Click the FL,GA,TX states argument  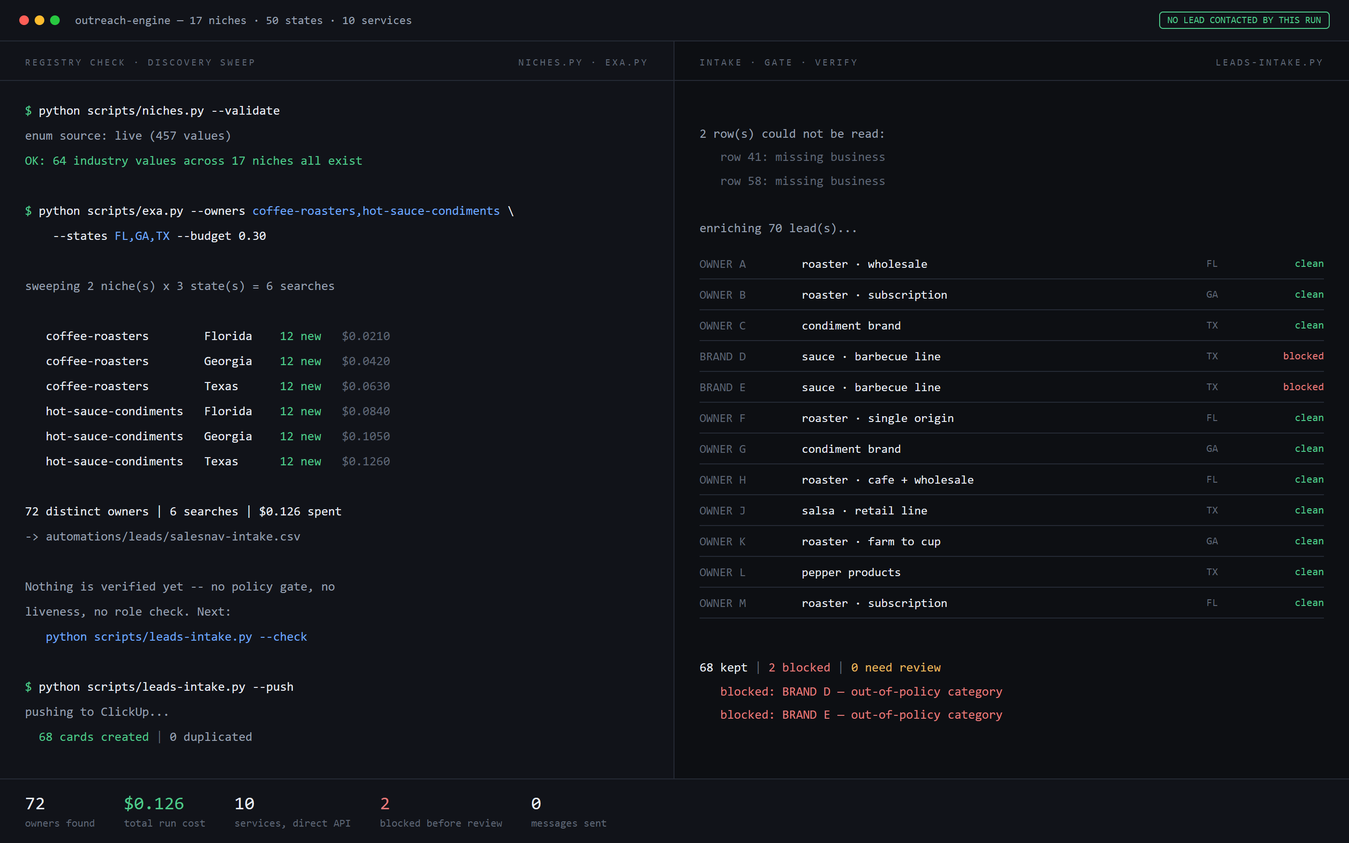point(142,236)
